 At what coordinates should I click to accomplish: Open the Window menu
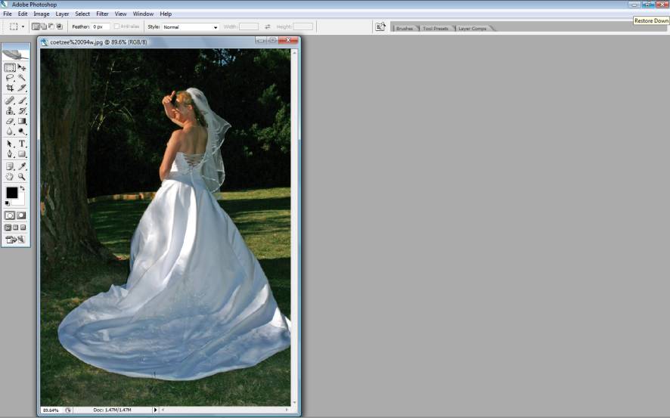coord(143,14)
